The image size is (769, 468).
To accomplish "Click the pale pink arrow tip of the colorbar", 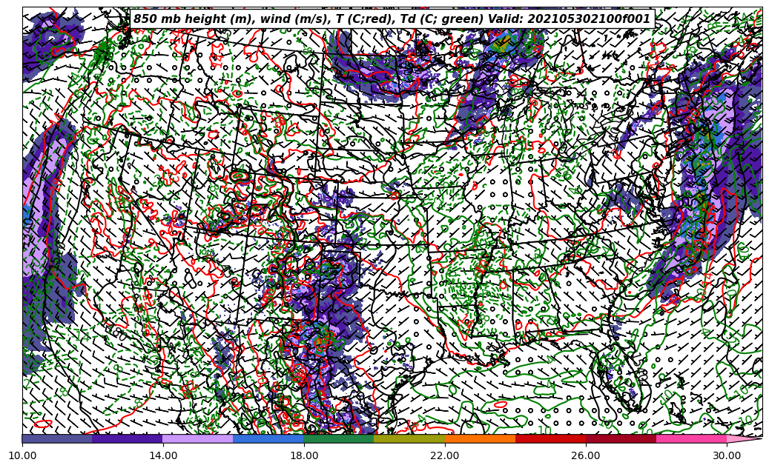I will [x=742, y=439].
